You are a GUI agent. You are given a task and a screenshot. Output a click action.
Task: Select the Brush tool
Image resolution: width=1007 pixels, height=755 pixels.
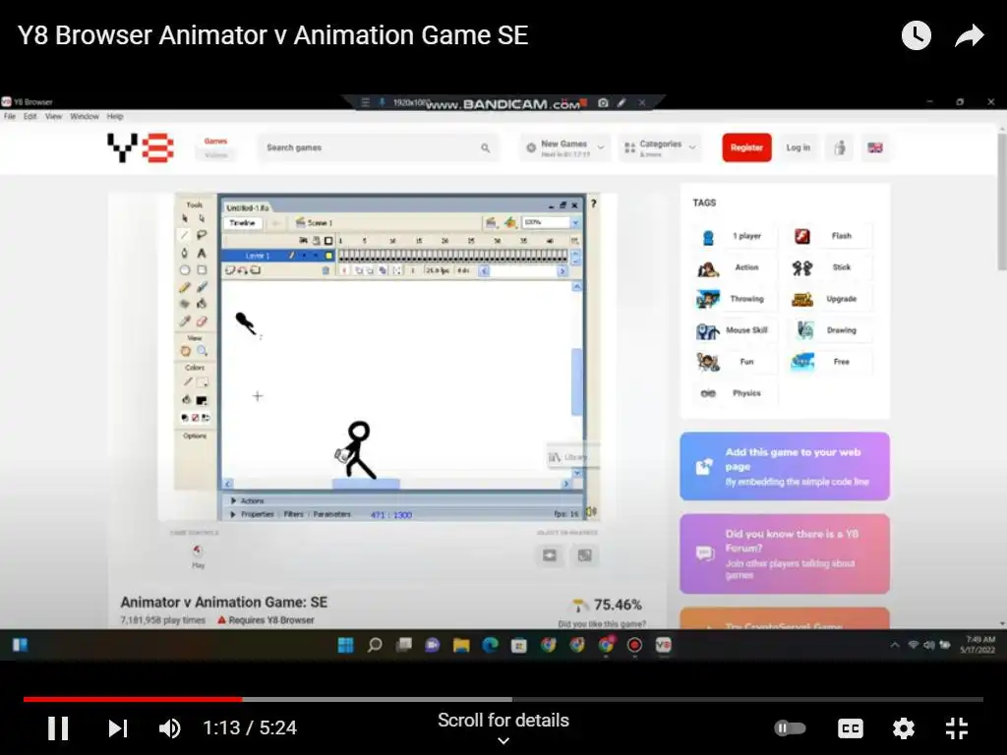point(202,288)
